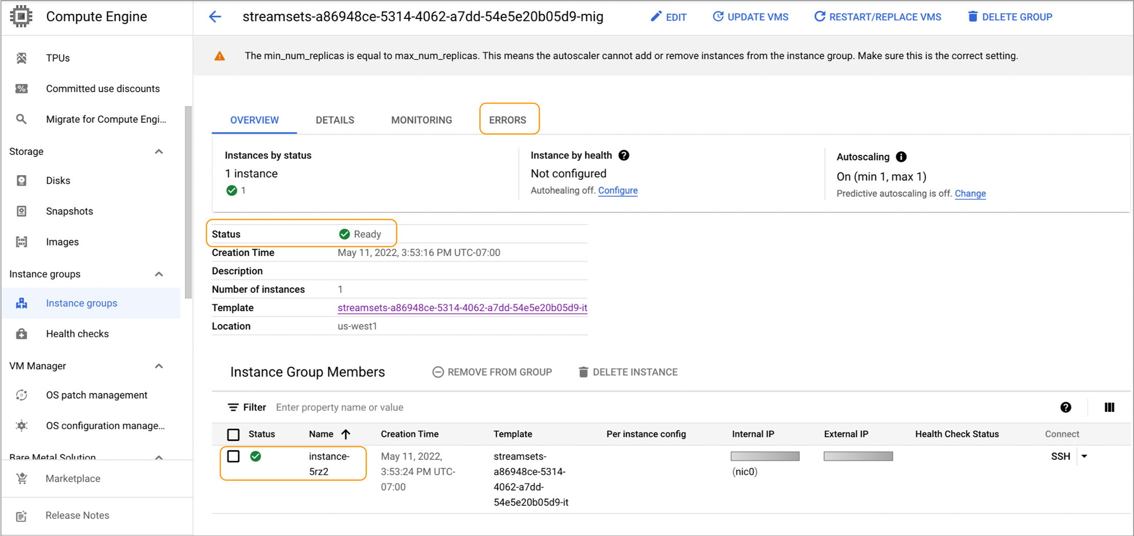Click the Change predictive autoscaling link
The height and width of the screenshot is (536, 1134).
click(x=970, y=194)
